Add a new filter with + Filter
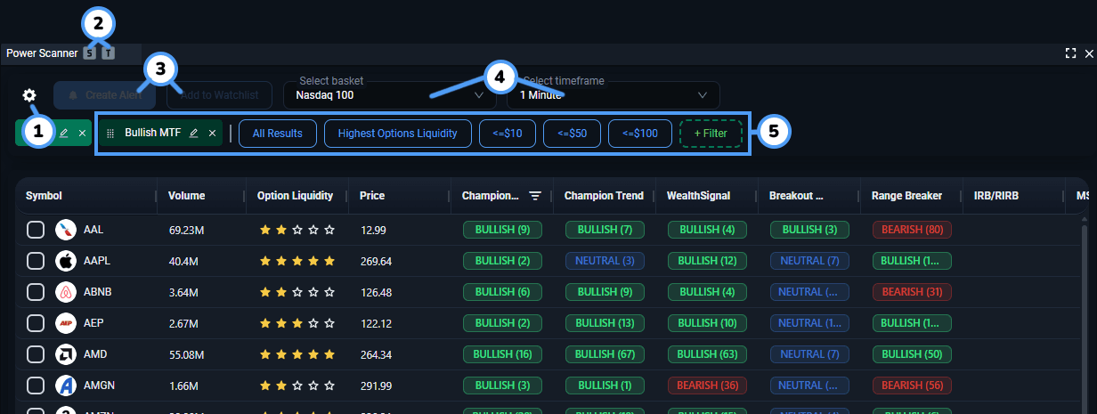This screenshot has width=1097, height=414. [x=711, y=134]
